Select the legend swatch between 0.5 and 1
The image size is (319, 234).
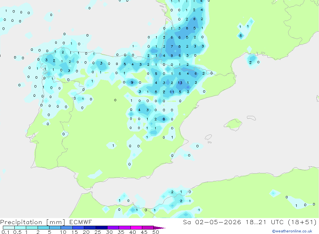click(x=20, y=228)
